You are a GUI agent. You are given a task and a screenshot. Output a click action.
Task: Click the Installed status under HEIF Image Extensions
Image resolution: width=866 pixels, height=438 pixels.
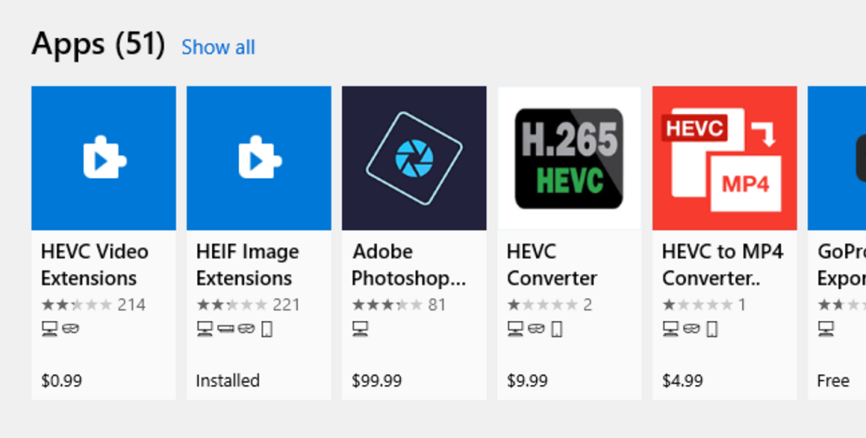[x=228, y=381]
